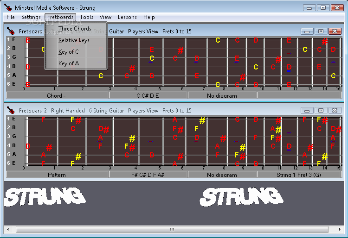Minimize the main Strung window

pyautogui.click(x=309, y=8)
